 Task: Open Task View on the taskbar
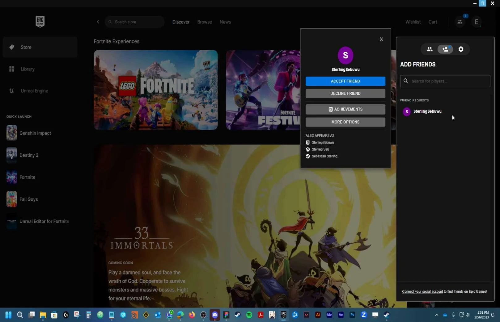[x=32, y=315]
